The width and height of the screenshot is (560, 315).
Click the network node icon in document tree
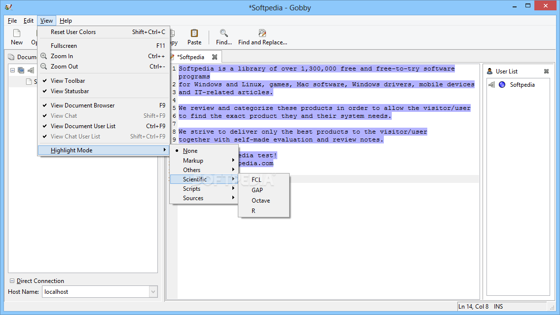tap(21, 70)
